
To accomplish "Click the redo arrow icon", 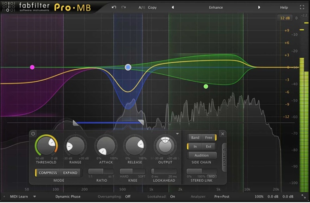I will (x=124, y=7).
